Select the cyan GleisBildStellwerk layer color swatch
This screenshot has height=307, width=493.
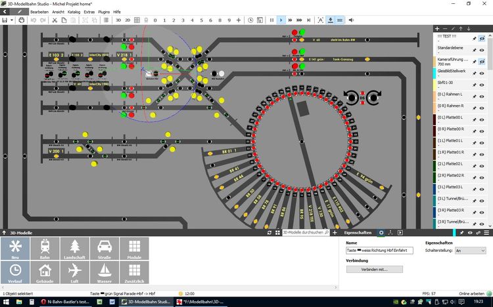tap(434, 72)
